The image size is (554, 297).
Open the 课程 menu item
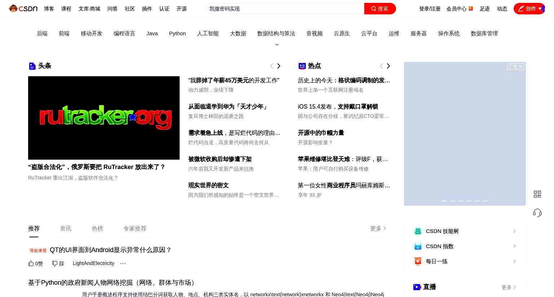pos(66,9)
